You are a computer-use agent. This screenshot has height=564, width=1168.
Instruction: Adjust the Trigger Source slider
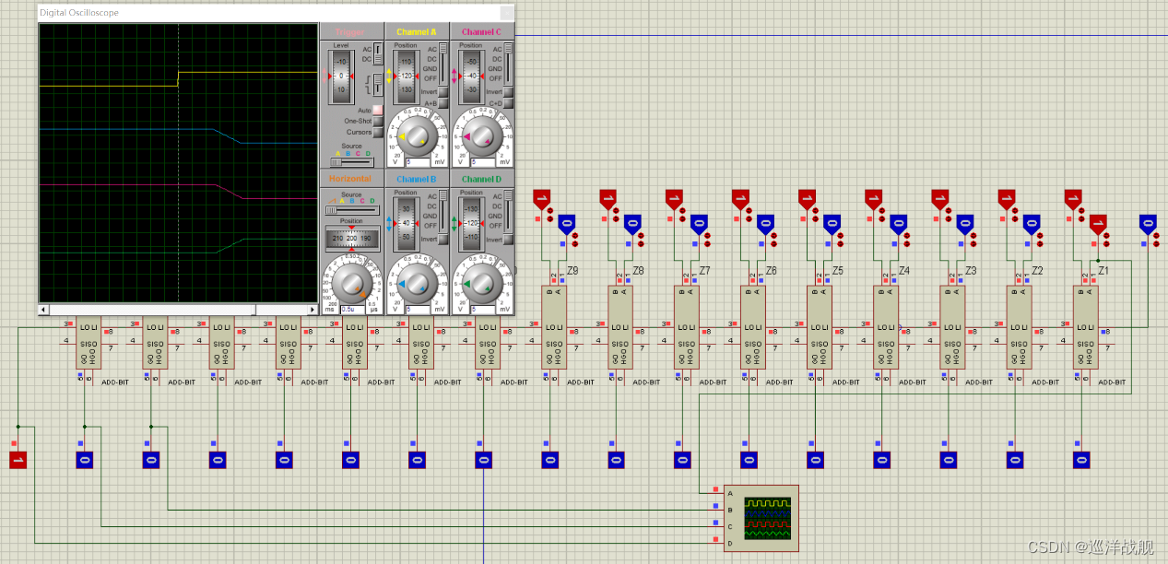coord(351,161)
